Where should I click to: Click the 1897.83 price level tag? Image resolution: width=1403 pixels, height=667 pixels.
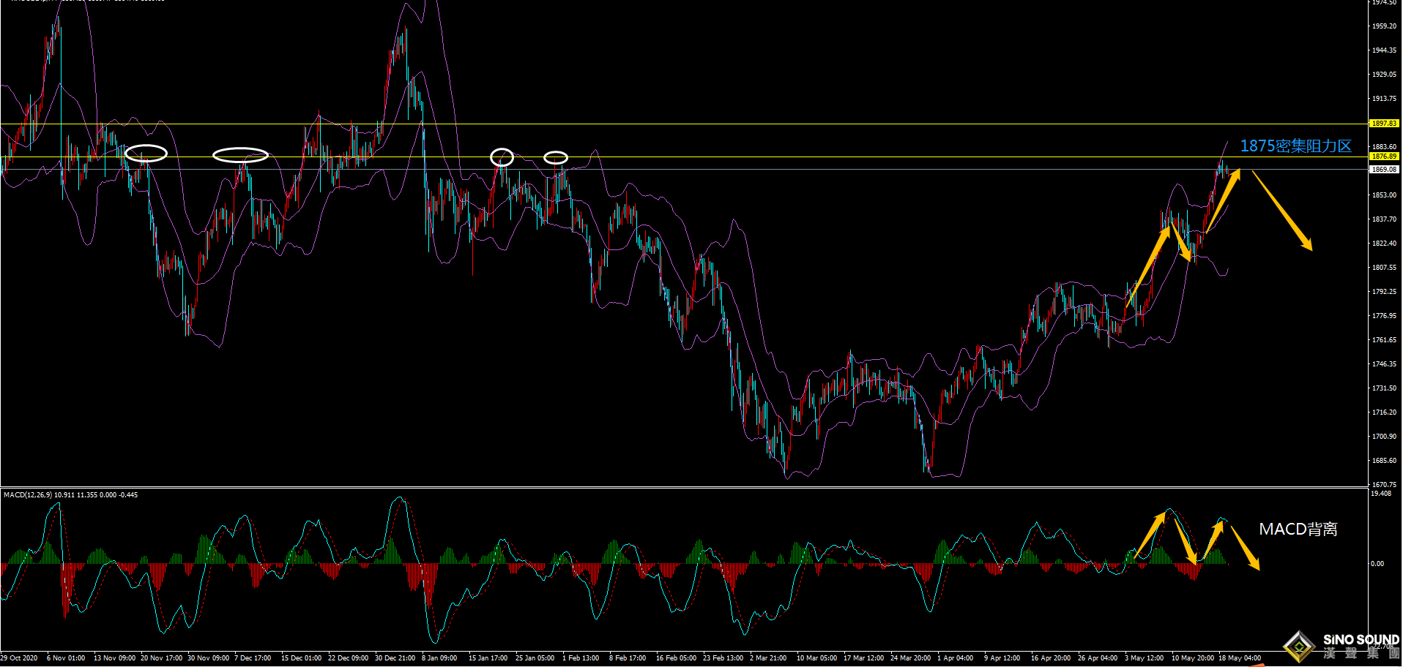tap(1384, 124)
